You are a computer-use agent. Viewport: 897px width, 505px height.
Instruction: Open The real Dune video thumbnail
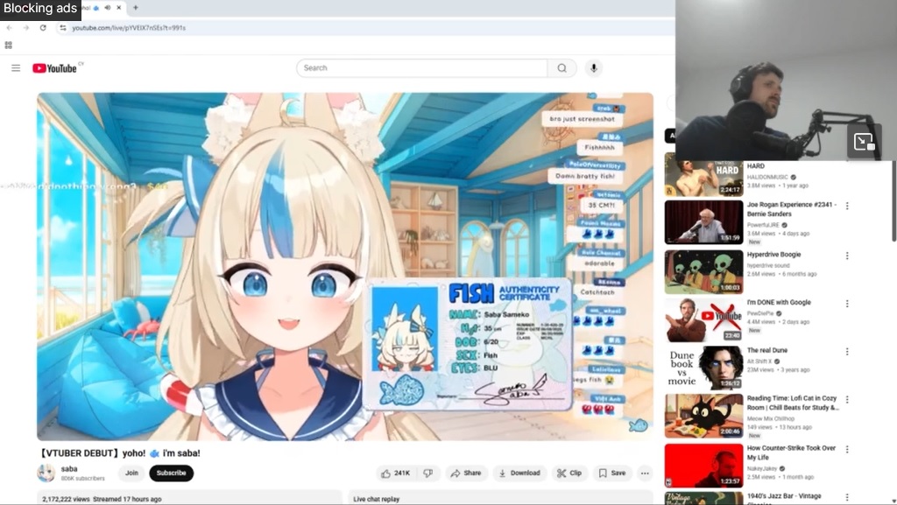703,368
